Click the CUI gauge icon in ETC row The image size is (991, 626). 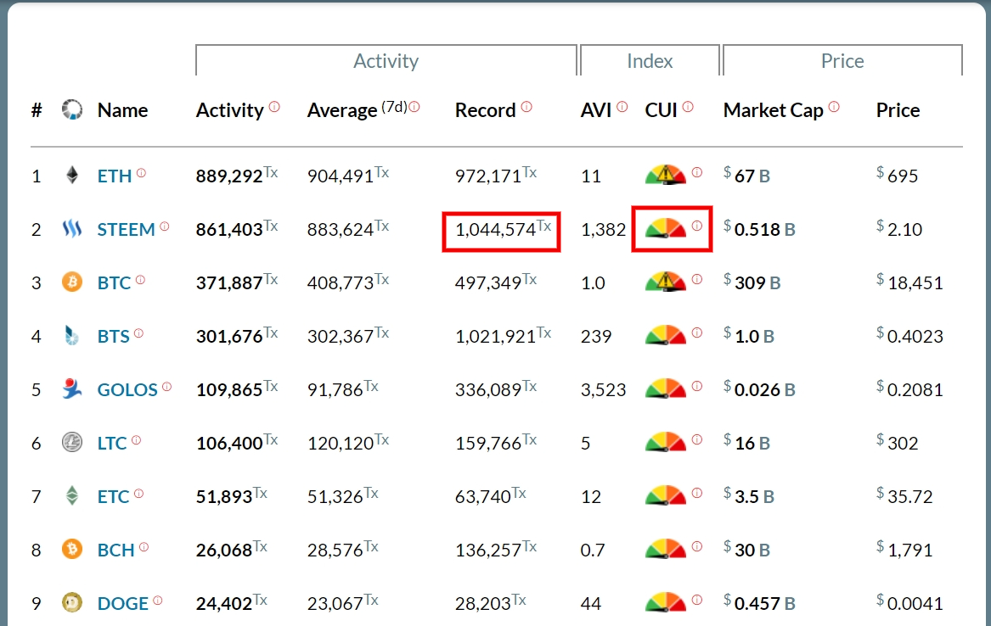click(666, 495)
